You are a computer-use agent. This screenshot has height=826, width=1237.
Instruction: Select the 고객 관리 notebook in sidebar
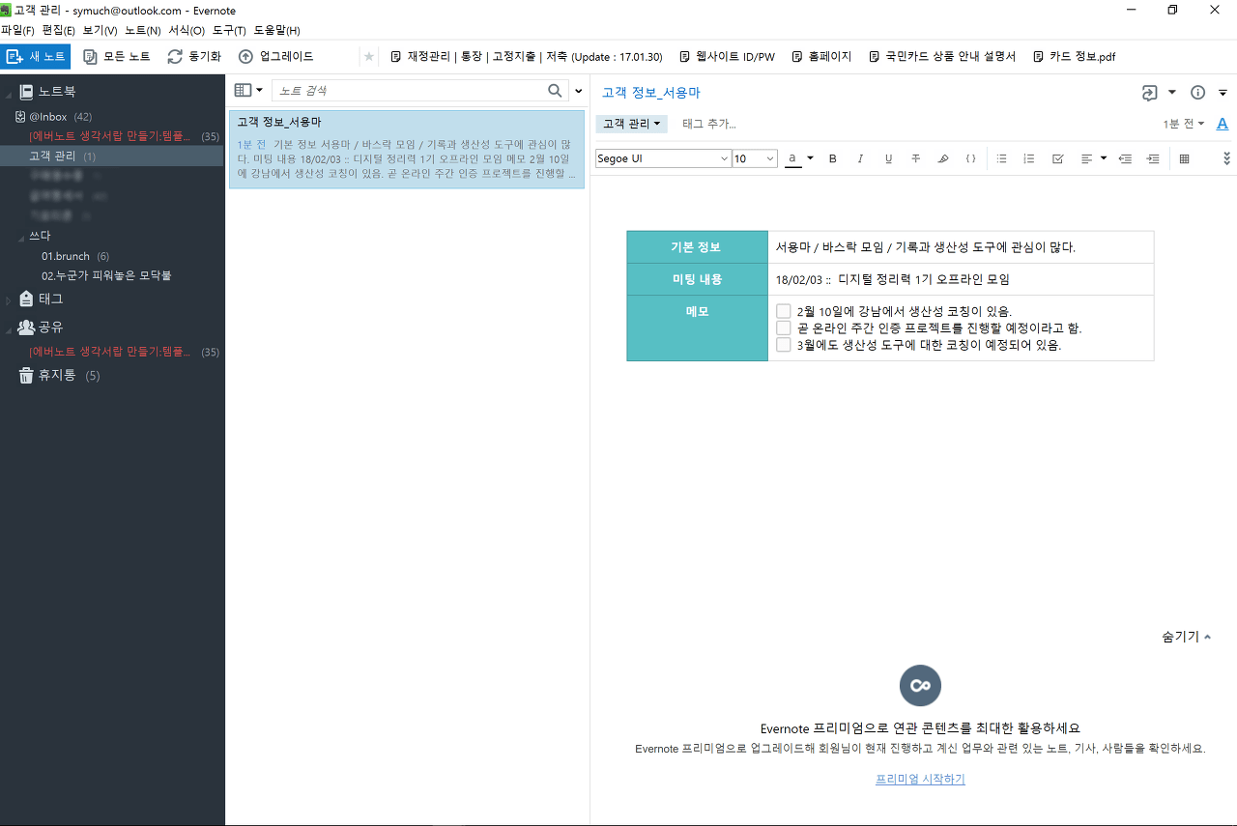click(x=111, y=156)
